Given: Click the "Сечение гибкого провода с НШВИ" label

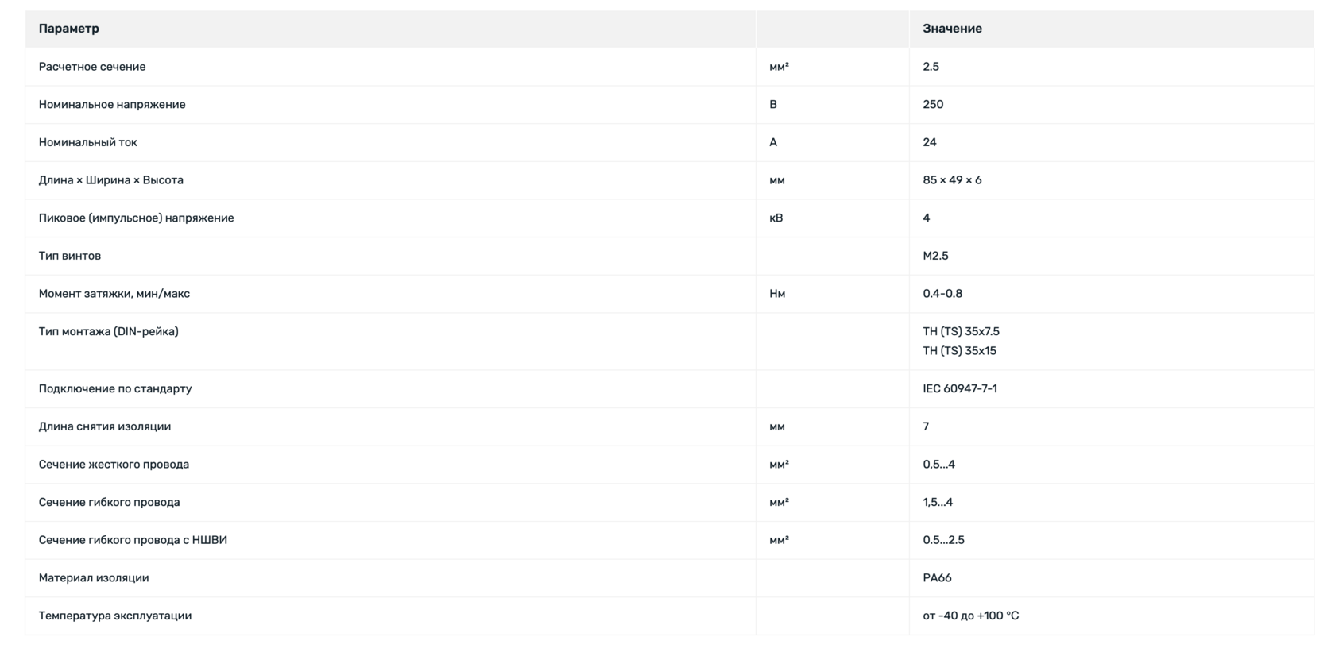Looking at the screenshot, I should [x=133, y=540].
